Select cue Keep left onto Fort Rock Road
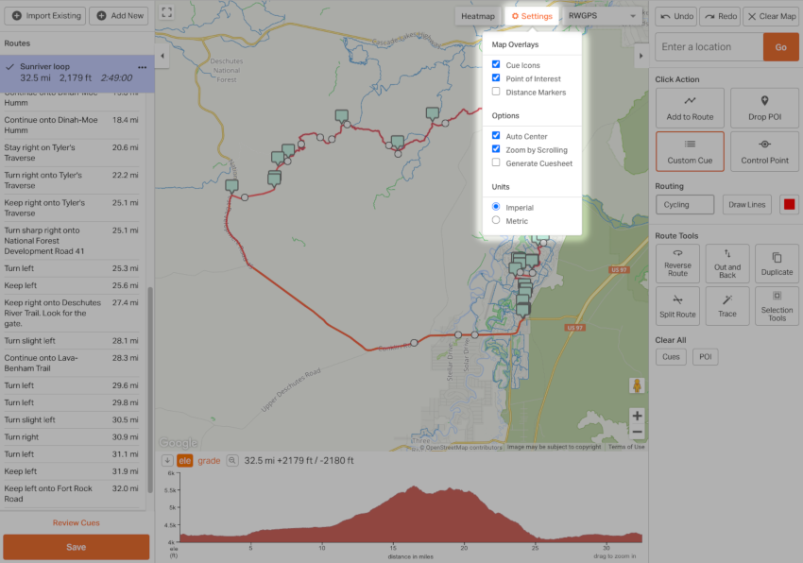Viewport: 803px width, 563px height. [71, 494]
